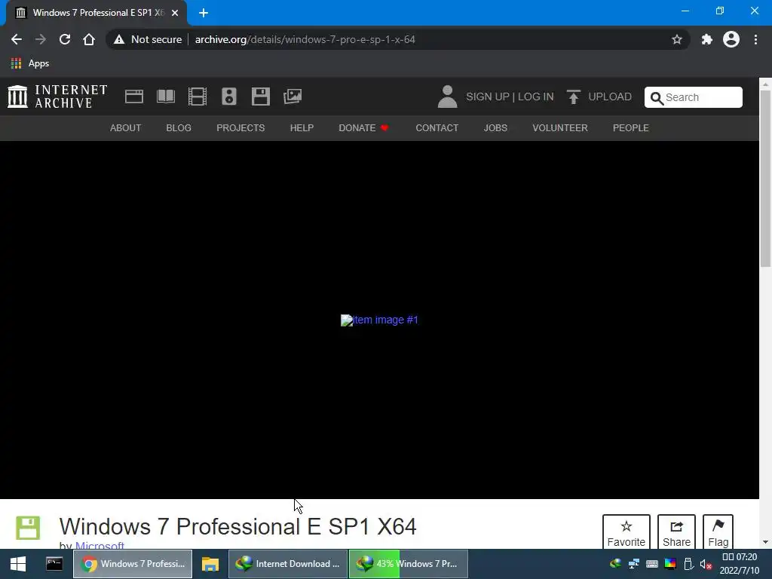Click the Not secure warning icon
The image size is (772, 579).
tap(119, 39)
